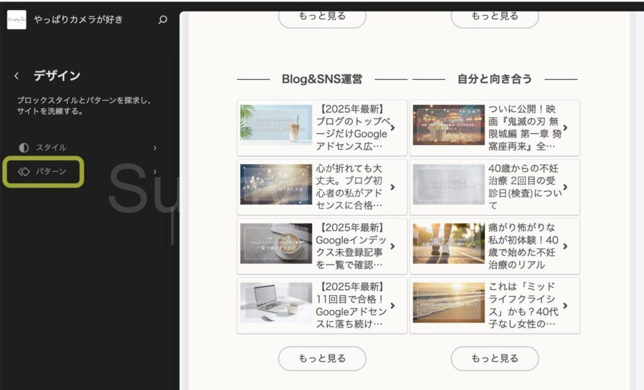The width and height of the screenshot is (644, 390).
Task: Click もっと見る button below 自分と向き合う list
Action: (x=494, y=359)
